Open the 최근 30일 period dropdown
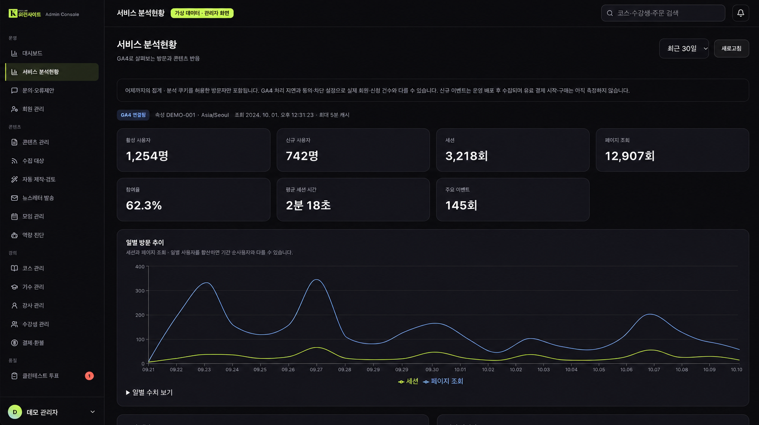Image resolution: width=759 pixels, height=425 pixels. point(684,48)
